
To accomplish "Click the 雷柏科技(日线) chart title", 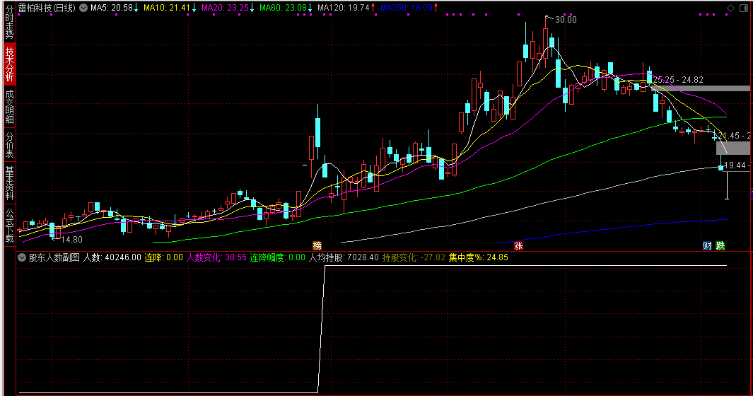I will (47, 8).
